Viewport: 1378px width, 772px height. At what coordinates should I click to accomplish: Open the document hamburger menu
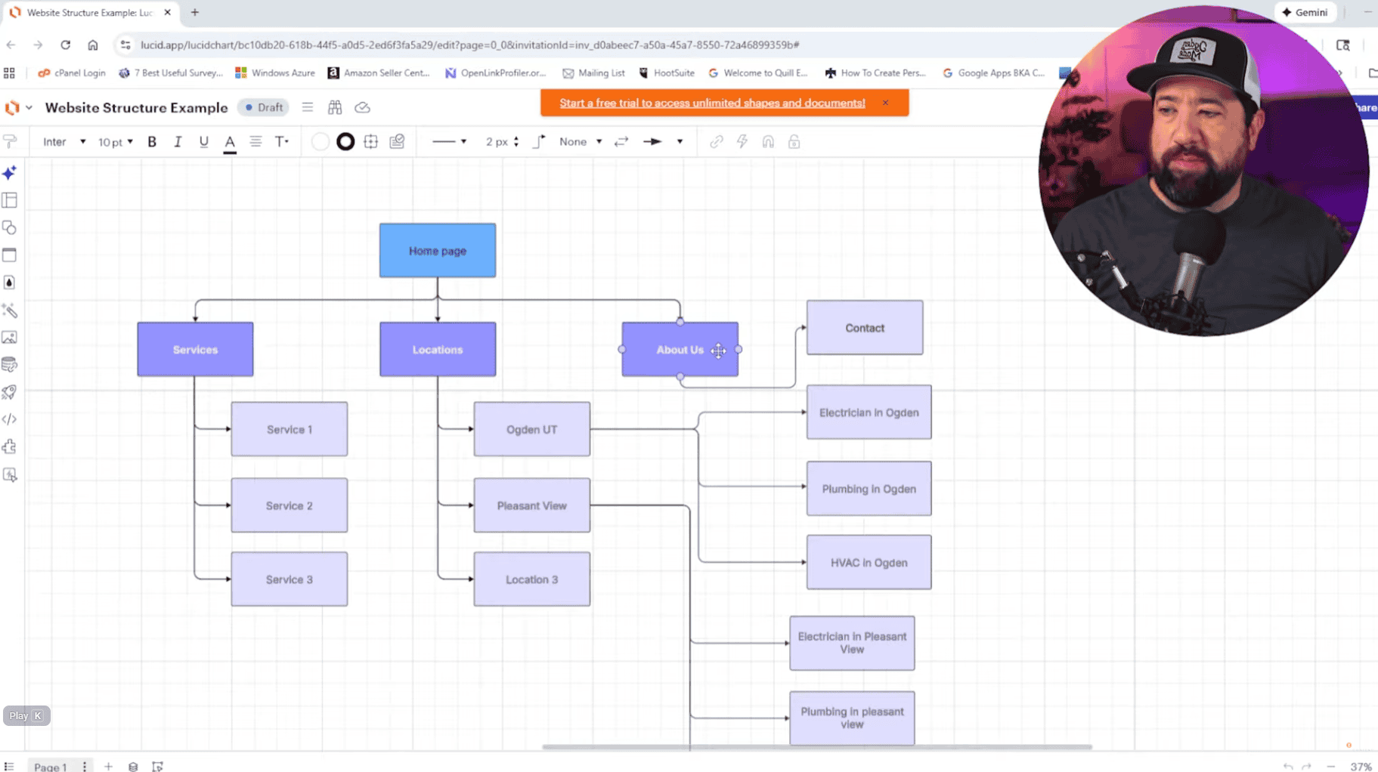pos(308,107)
